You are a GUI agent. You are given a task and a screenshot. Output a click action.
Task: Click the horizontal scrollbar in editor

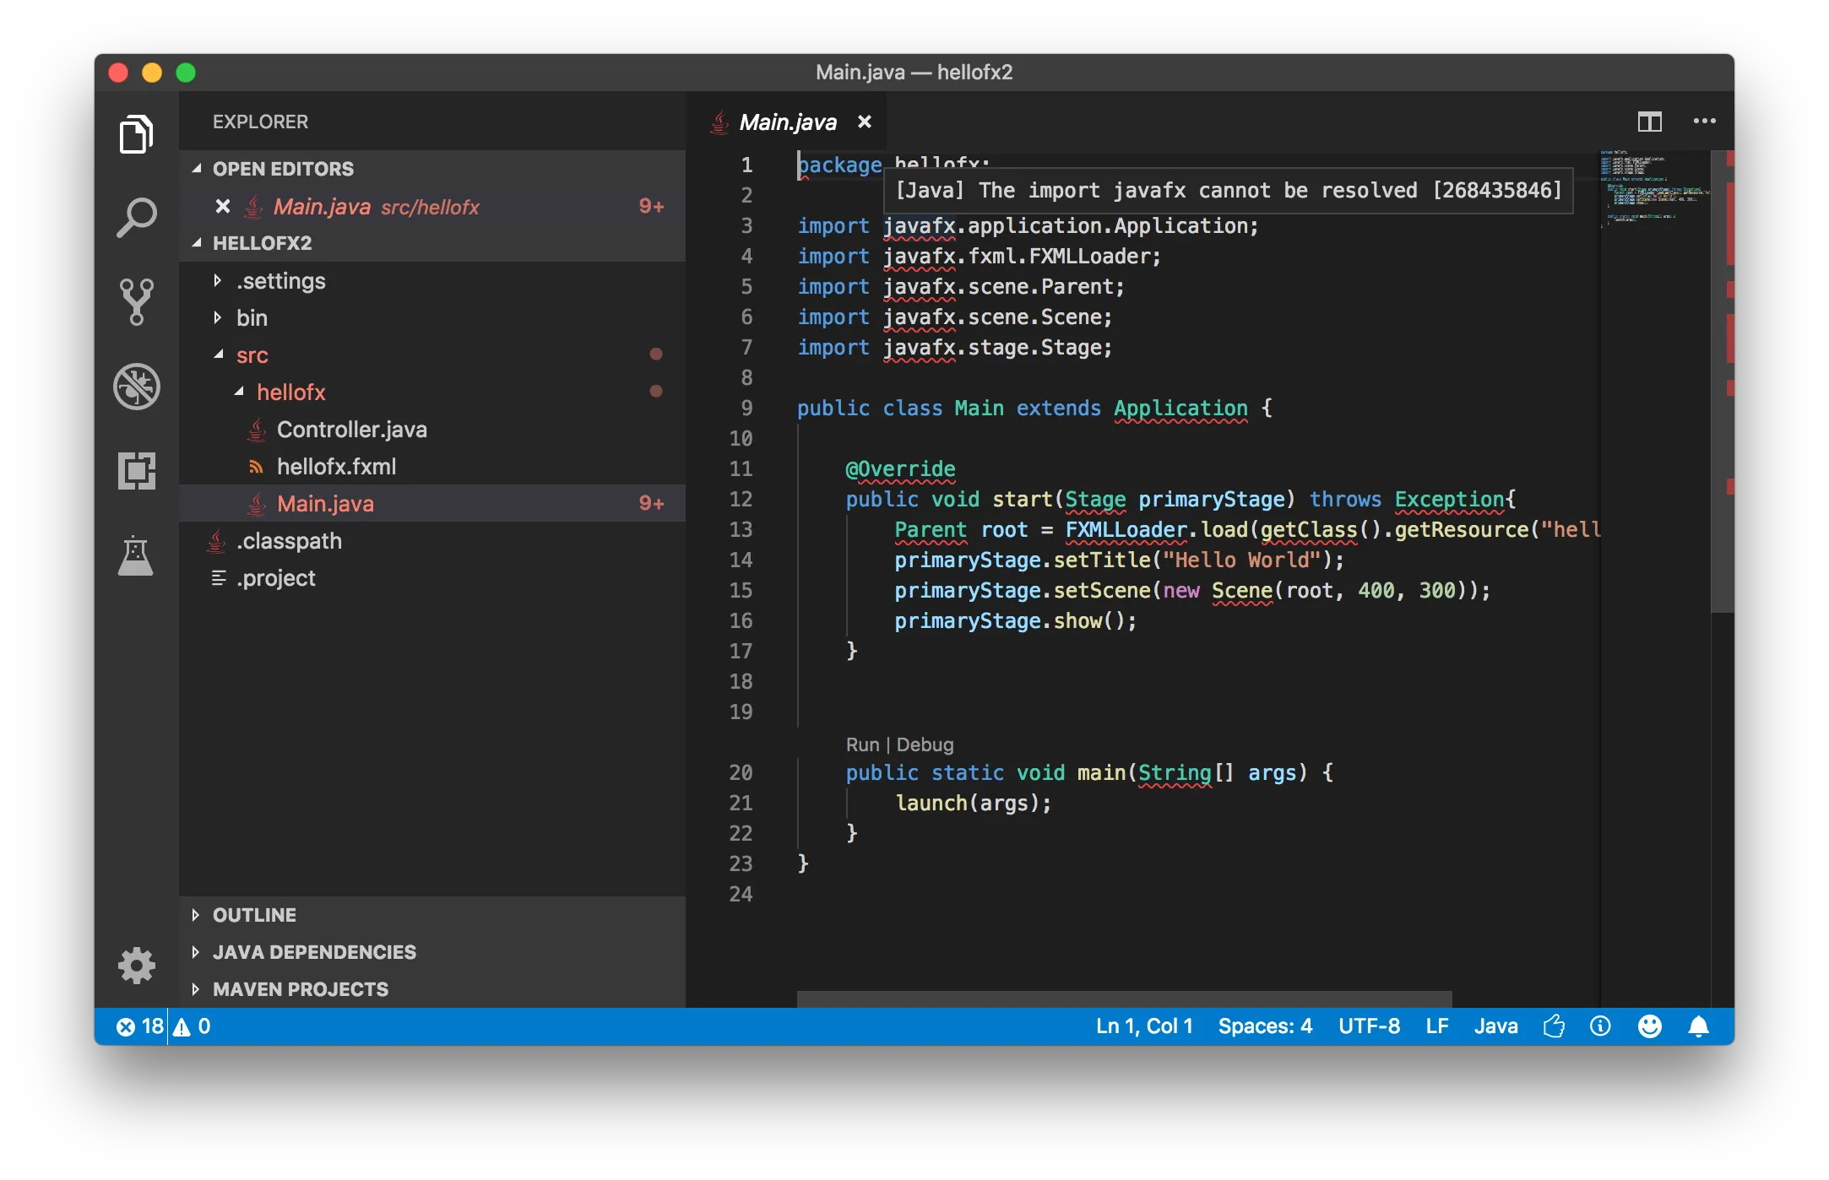pos(1123,999)
